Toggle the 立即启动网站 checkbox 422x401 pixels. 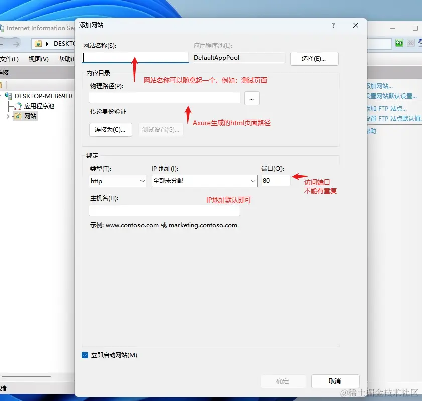(x=85, y=355)
